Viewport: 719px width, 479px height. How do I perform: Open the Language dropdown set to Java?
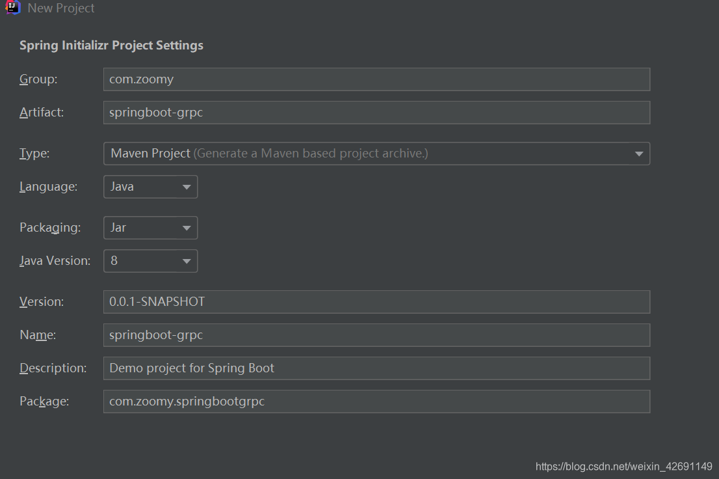[150, 187]
